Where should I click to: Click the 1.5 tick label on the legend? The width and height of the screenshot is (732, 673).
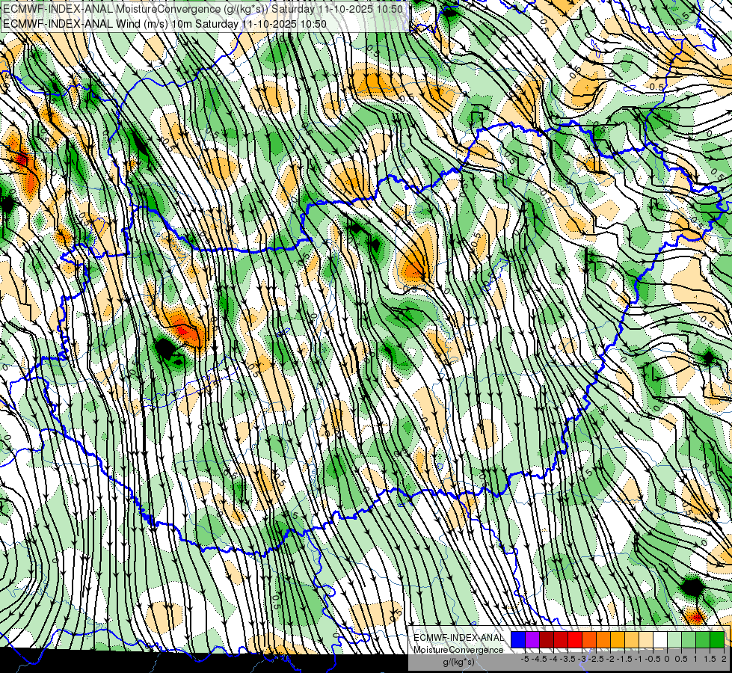710,659
